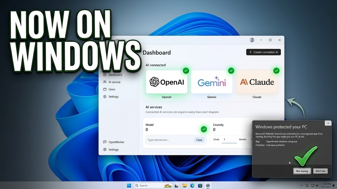Click the Gnmin label
Viewport: 337px width, 189px height.
[x=243, y=139]
